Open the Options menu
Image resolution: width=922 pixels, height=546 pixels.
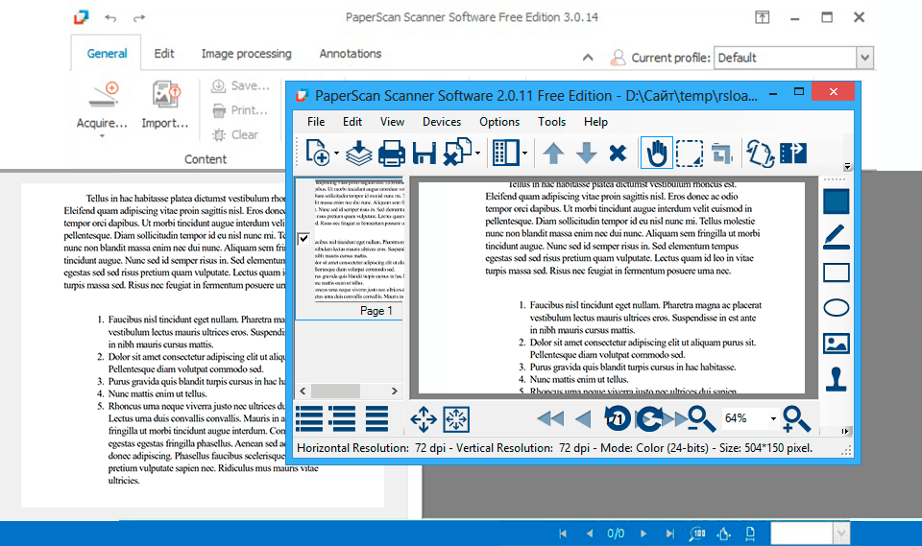(x=499, y=122)
